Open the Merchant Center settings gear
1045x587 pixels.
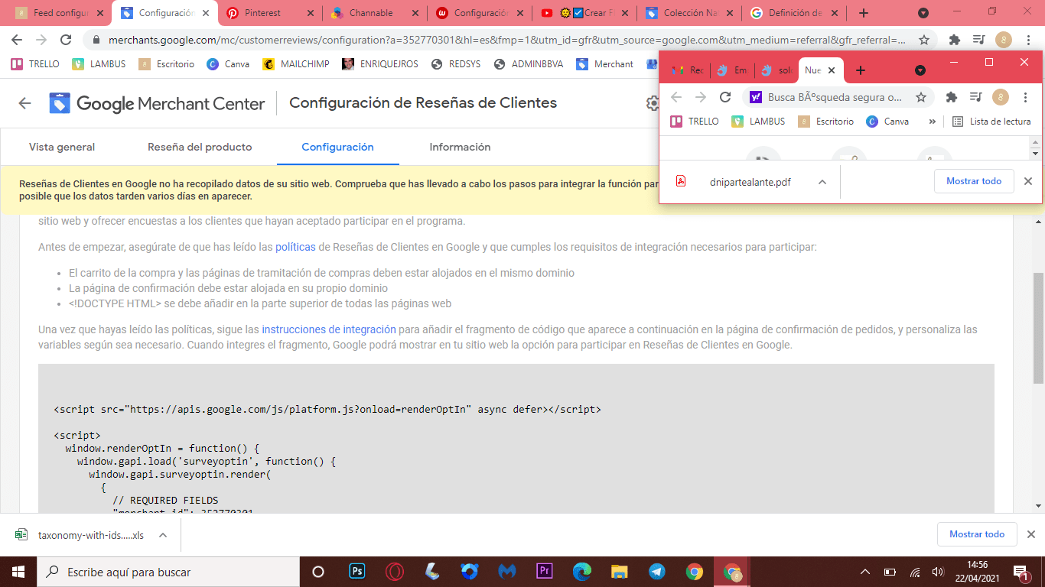coord(653,103)
